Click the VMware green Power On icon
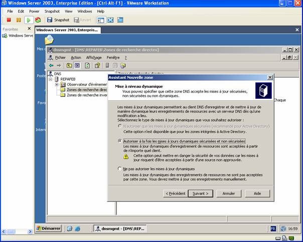 (29, 20)
